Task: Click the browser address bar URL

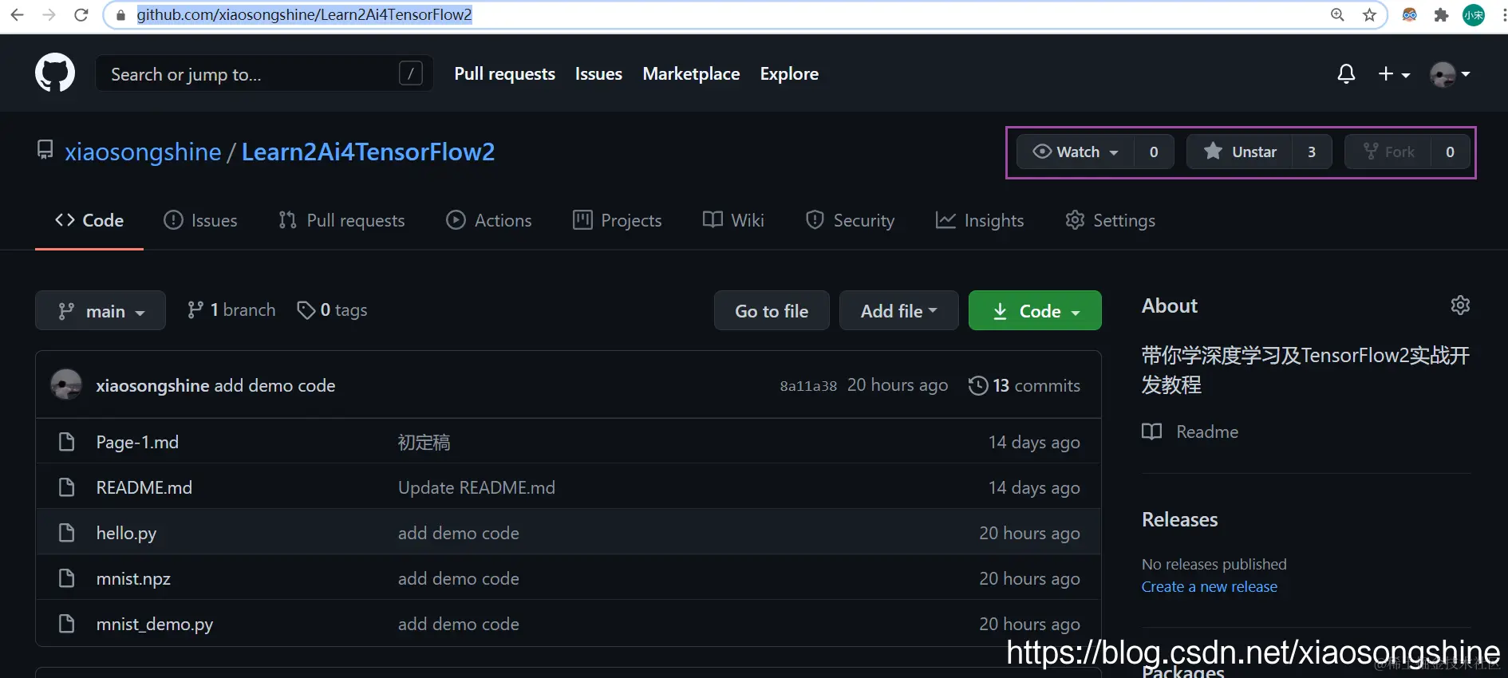Action: click(x=304, y=15)
